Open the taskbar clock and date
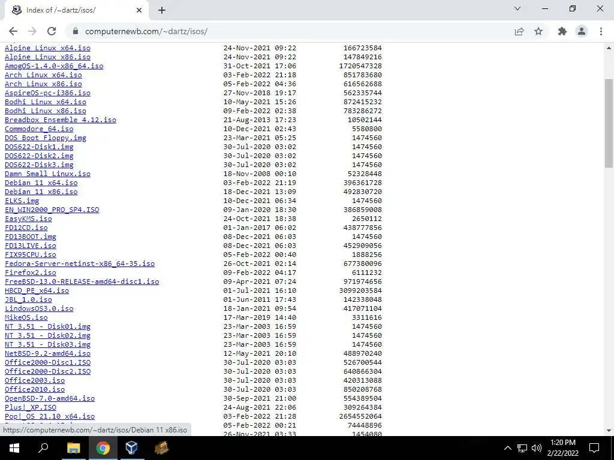The image size is (614, 460). click(x=563, y=448)
